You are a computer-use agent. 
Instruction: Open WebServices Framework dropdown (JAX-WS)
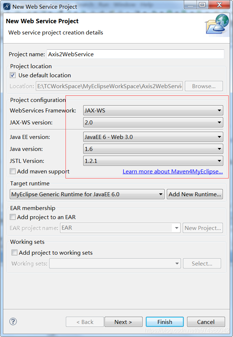153,111
